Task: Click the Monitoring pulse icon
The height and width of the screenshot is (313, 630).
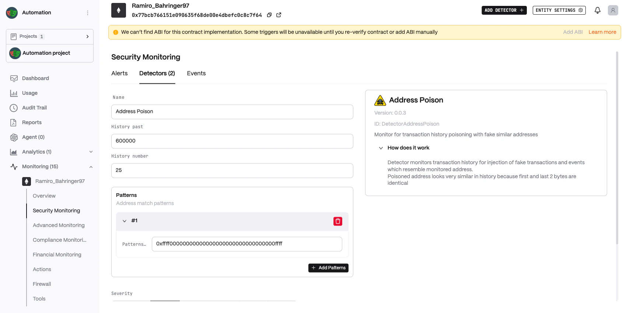Action: 14,166
